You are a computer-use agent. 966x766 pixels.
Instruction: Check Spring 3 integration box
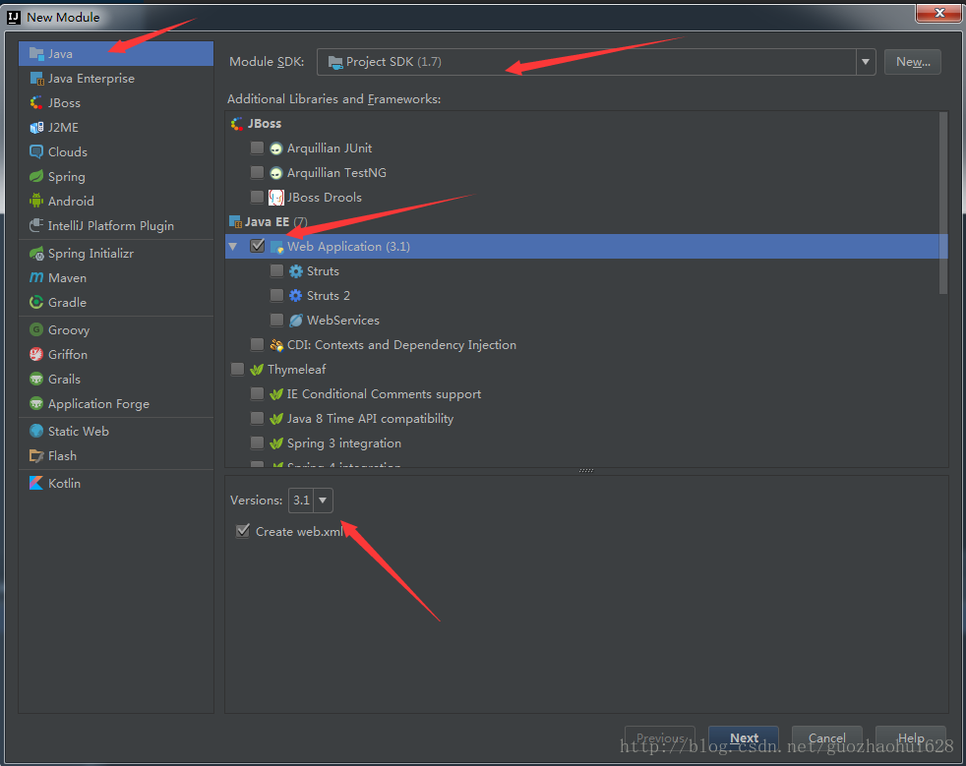point(257,443)
